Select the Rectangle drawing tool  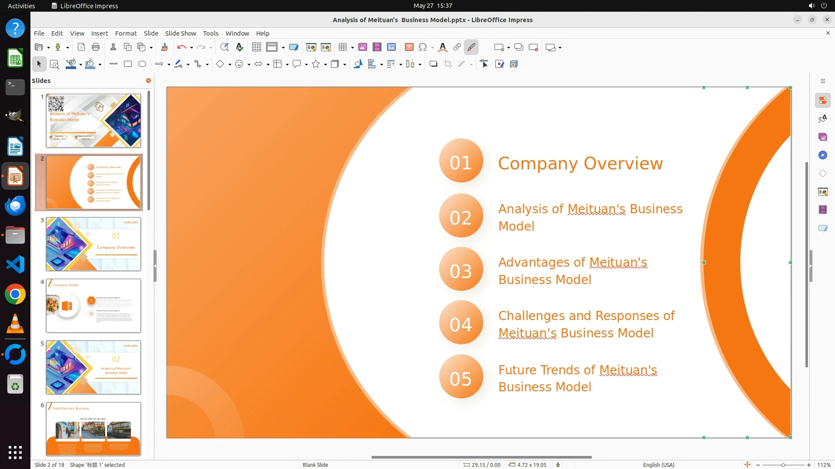coord(128,64)
